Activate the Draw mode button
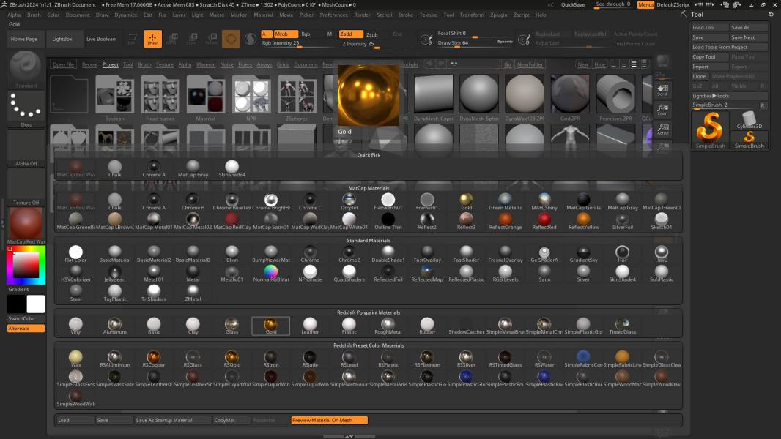Screen dimensions: 781x439 click(153, 39)
